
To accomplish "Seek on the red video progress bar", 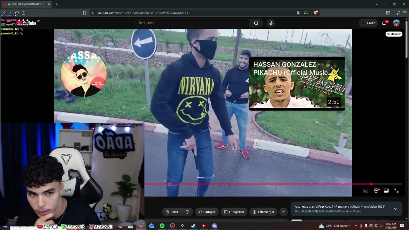I will click(x=273, y=184).
